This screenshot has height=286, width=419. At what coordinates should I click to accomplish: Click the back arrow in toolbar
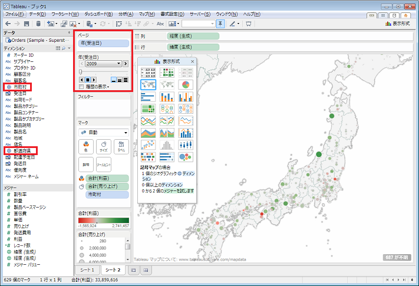(x=8, y=24)
